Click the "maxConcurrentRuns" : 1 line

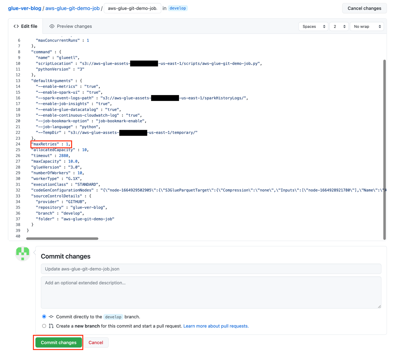pyautogui.click(x=62, y=40)
